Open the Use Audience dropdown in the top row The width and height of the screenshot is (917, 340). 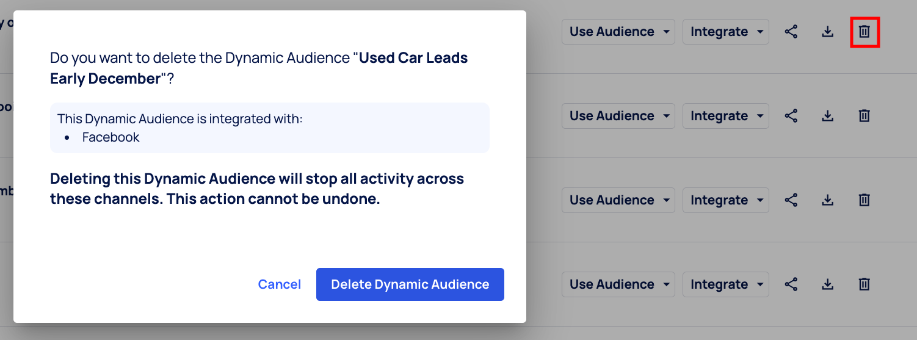618,32
